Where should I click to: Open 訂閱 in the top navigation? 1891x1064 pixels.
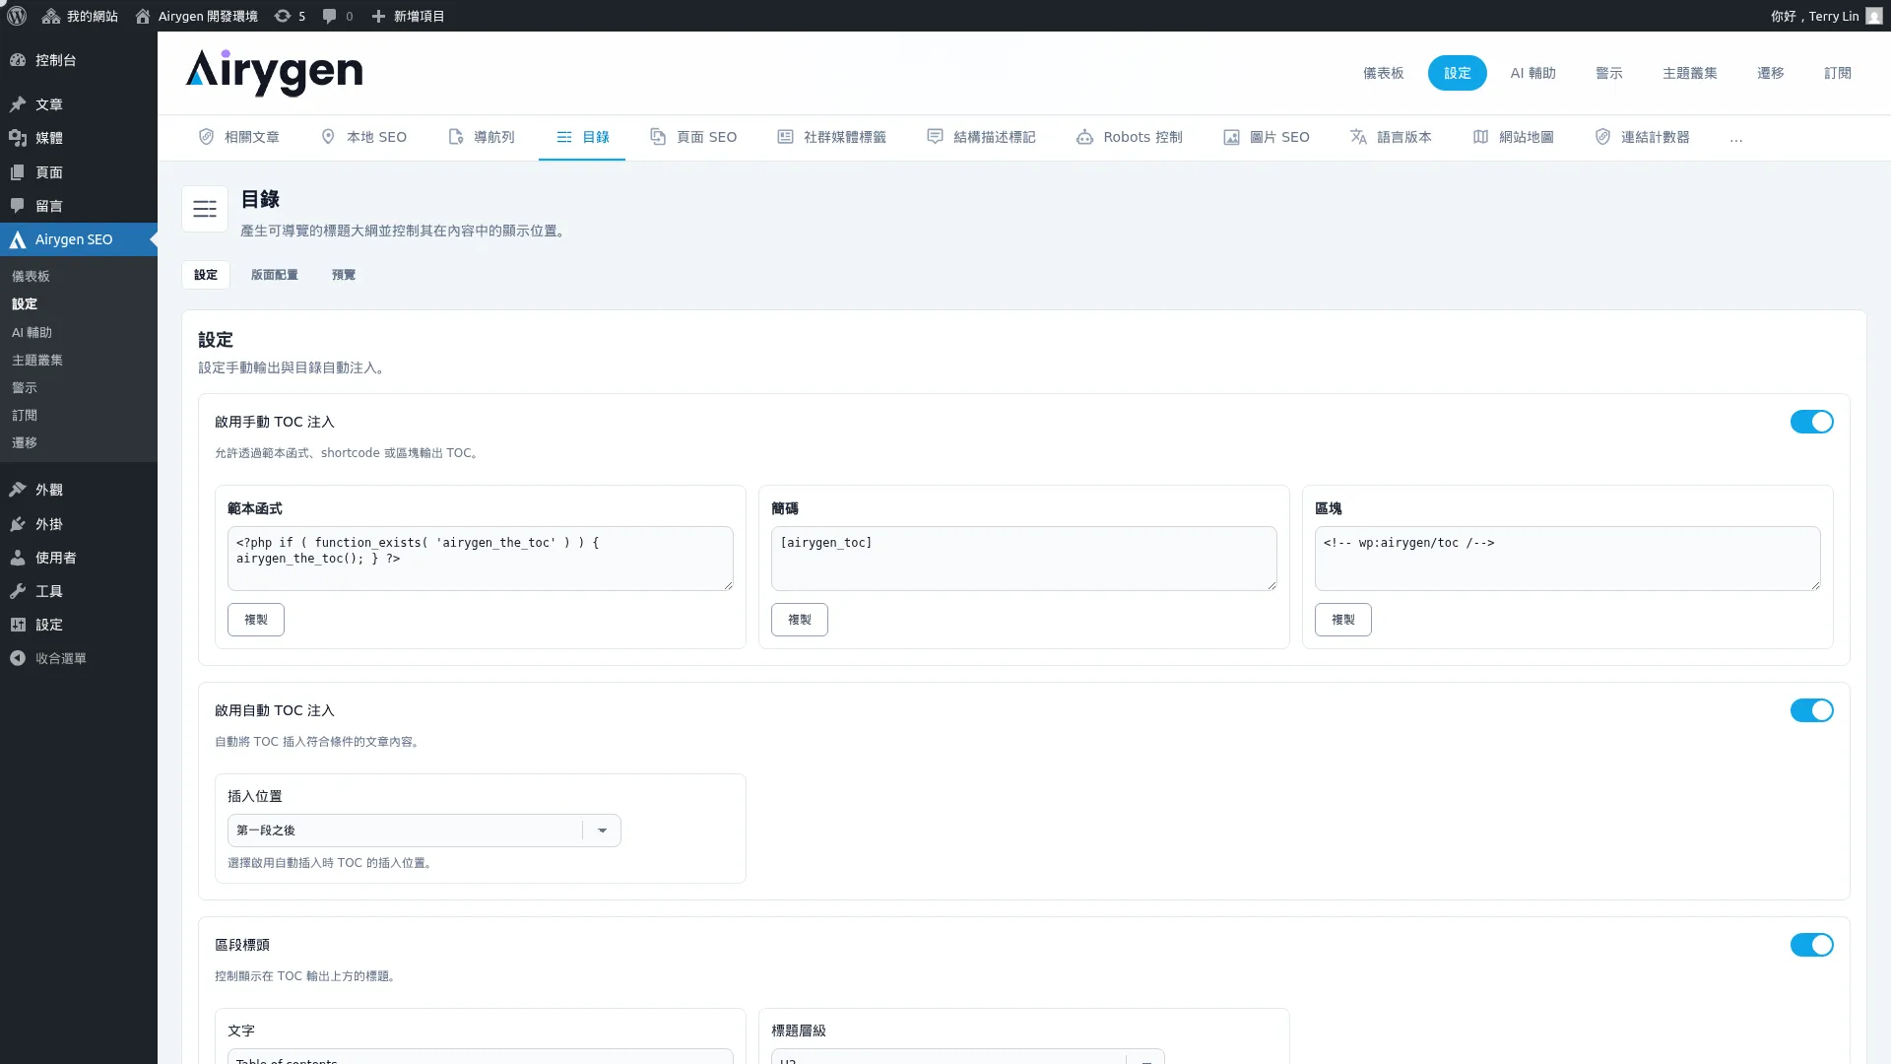click(1837, 73)
